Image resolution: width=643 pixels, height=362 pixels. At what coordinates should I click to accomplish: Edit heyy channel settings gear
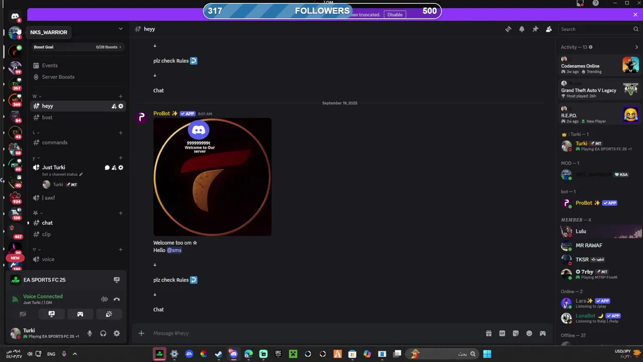121,106
